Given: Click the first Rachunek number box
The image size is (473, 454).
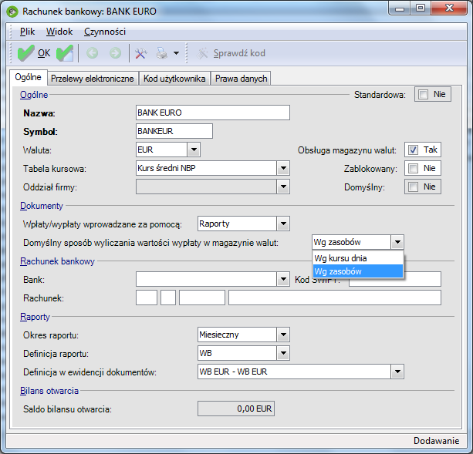Looking at the screenshot, I should pyautogui.click(x=147, y=298).
